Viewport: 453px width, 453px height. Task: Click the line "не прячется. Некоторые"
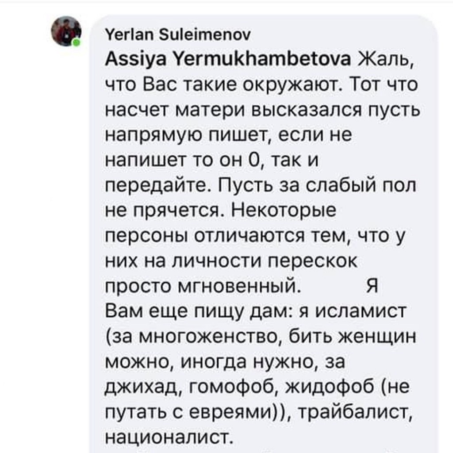point(221,211)
